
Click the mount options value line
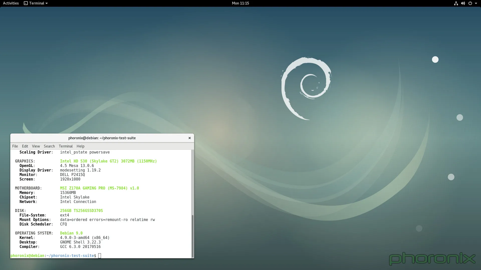[x=107, y=220]
